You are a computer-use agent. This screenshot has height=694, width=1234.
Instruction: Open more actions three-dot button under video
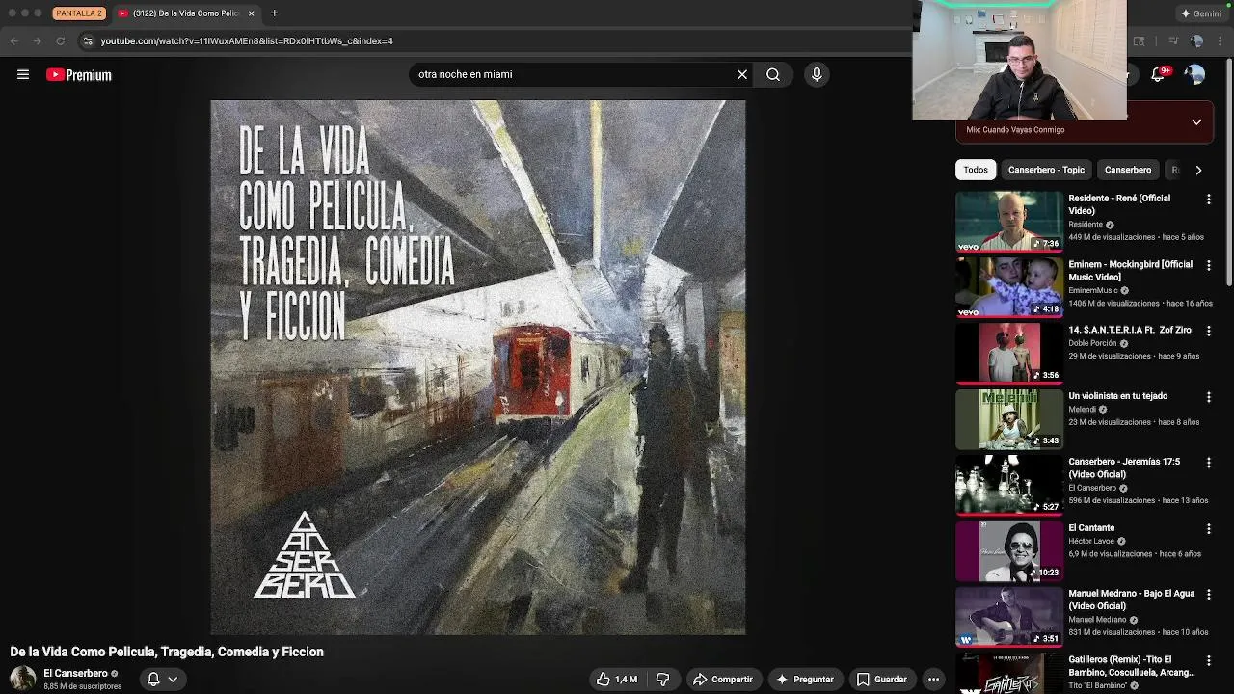click(933, 680)
